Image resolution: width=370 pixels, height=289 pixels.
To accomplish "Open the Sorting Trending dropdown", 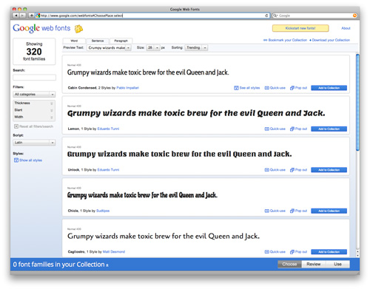I will 196,47.
